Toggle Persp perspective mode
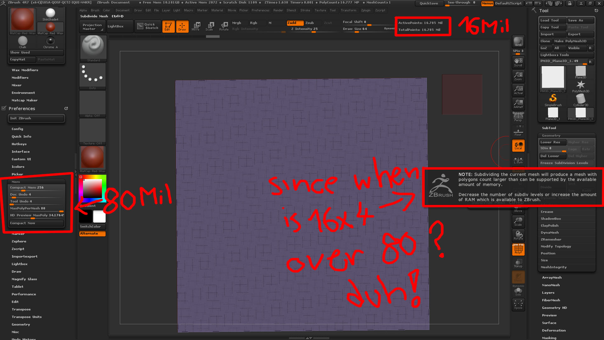 click(x=518, y=117)
